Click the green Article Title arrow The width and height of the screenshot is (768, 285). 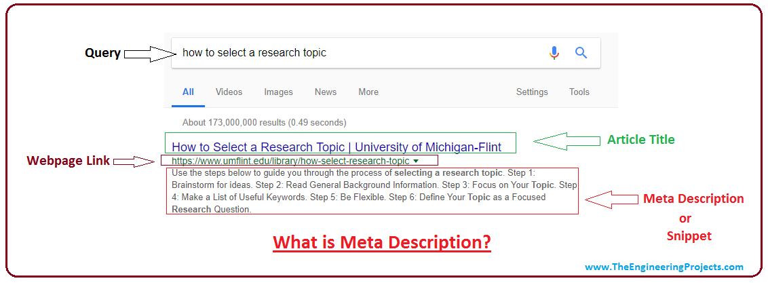(x=567, y=141)
